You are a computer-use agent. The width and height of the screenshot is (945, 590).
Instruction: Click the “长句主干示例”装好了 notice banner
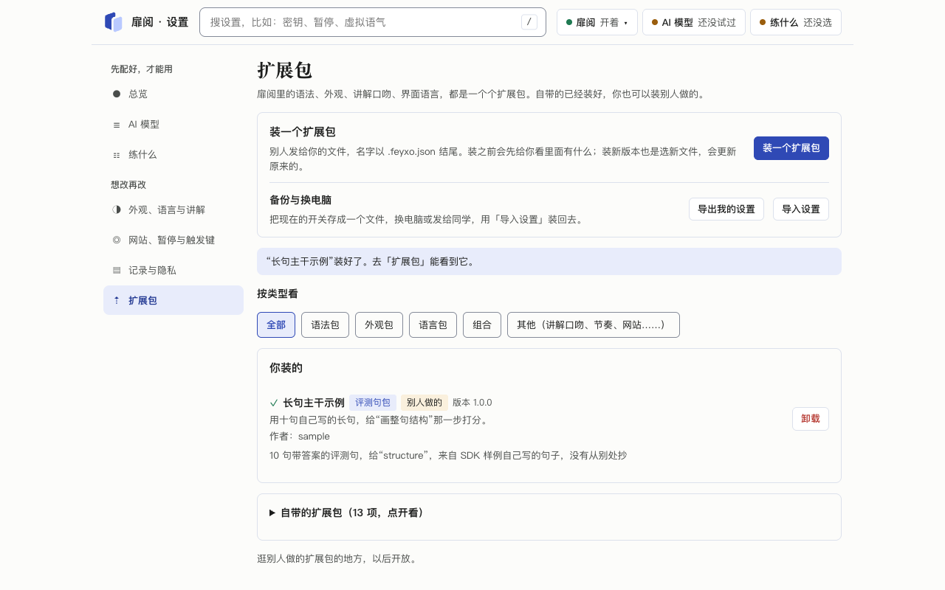tap(549, 261)
